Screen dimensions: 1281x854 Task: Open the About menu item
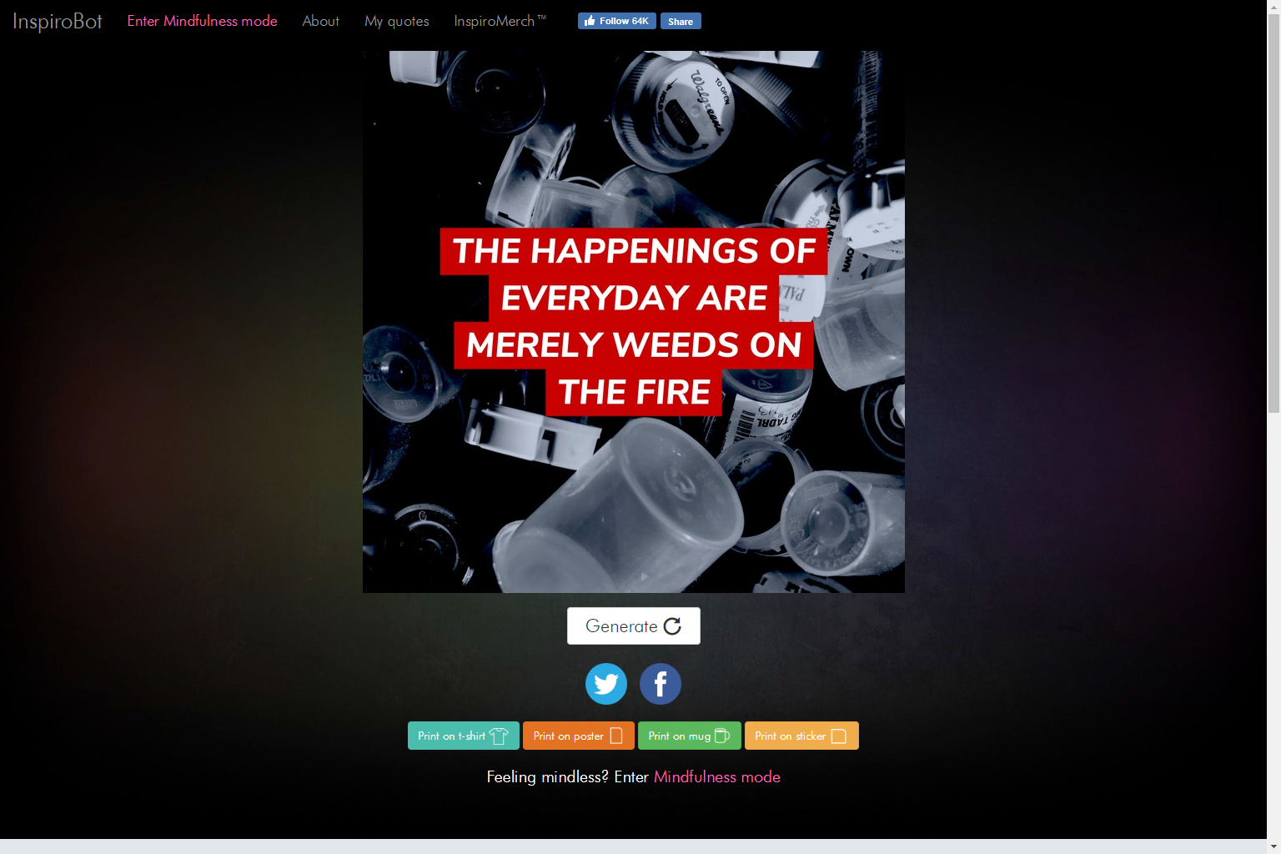pos(321,21)
